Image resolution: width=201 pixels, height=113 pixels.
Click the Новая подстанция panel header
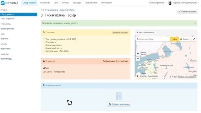coord(119,85)
